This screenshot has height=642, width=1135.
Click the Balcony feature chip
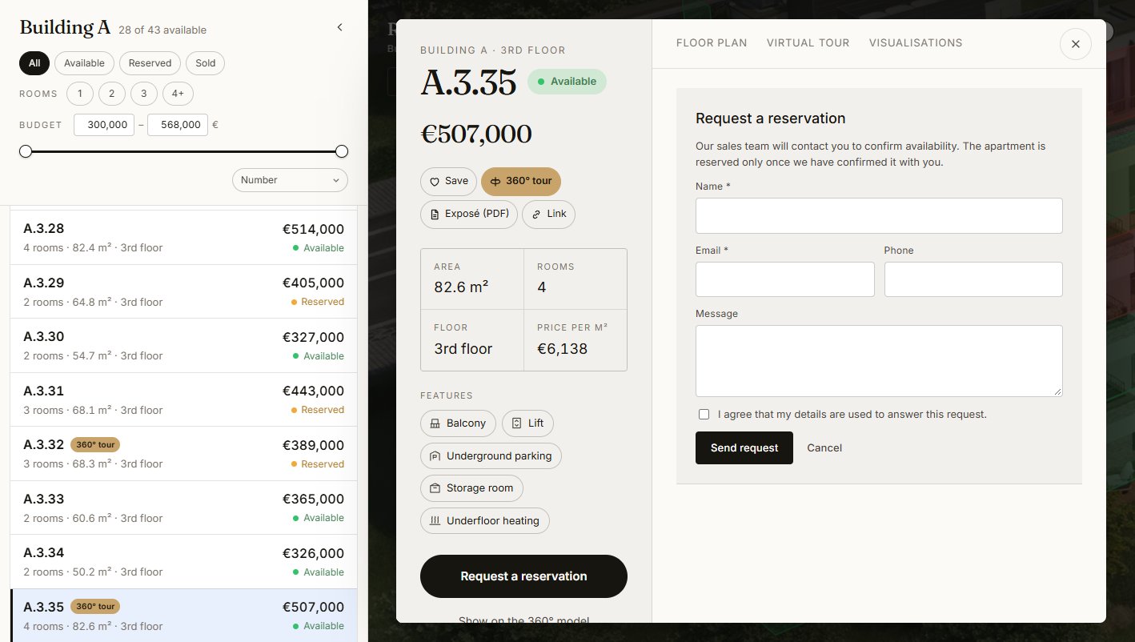coord(458,423)
